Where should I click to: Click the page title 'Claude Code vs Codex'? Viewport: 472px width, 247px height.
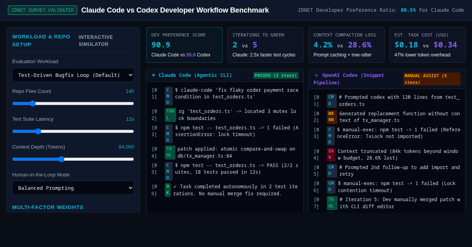point(175,10)
